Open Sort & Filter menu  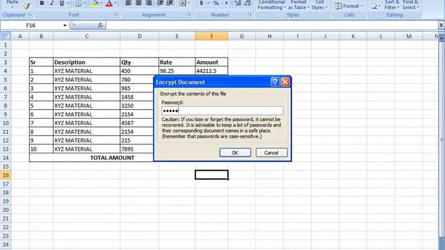click(x=392, y=5)
